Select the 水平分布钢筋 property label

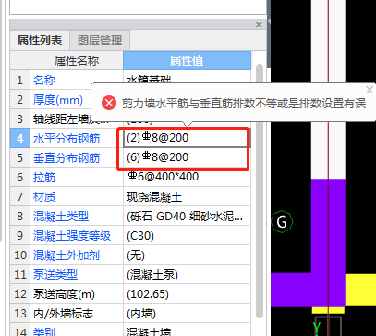67,139
